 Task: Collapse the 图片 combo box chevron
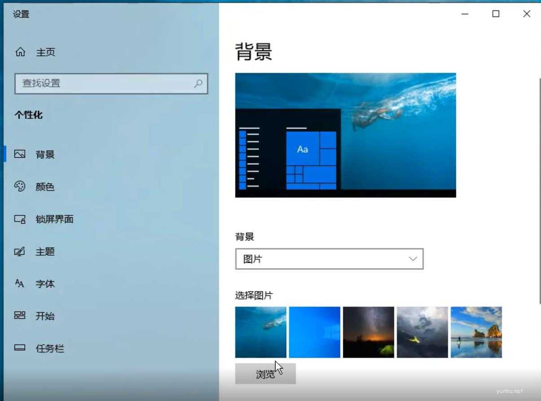click(412, 259)
